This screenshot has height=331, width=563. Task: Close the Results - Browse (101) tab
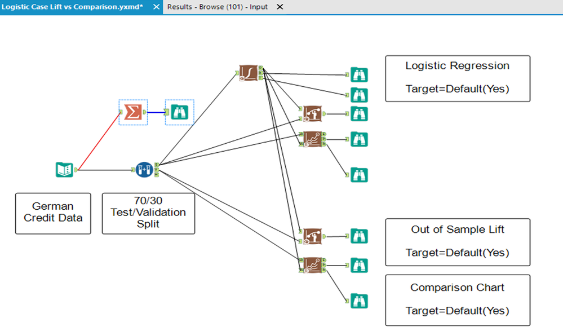[280, 7]
